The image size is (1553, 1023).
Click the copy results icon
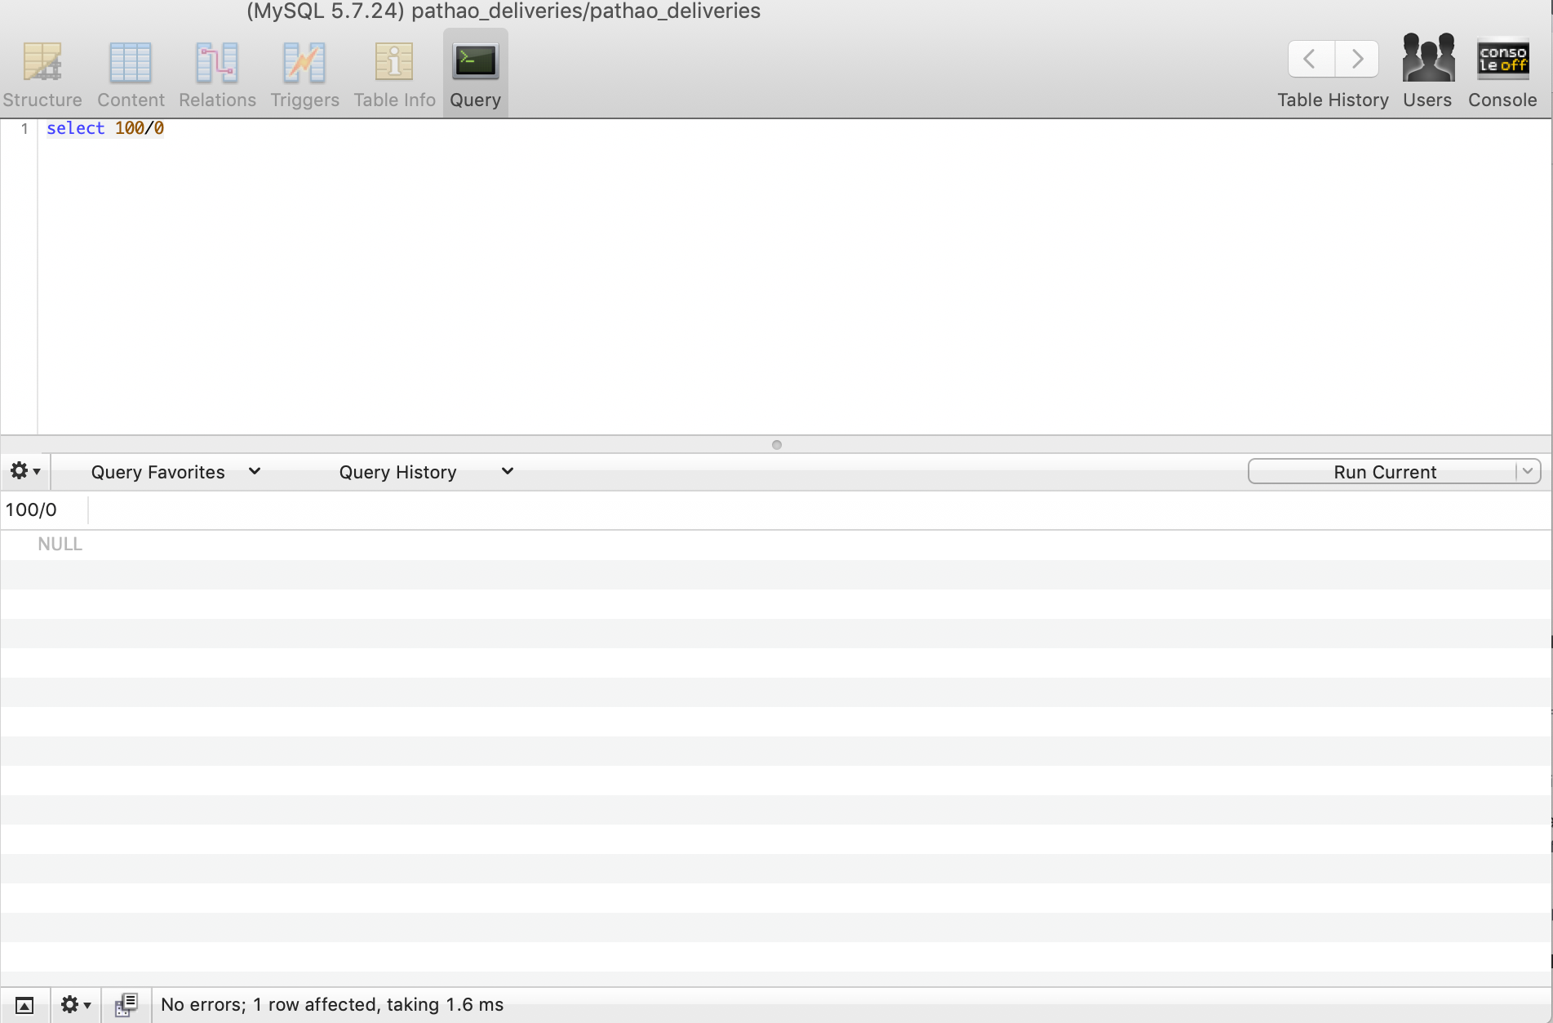pyautogui.click(x=126, y=1005)
